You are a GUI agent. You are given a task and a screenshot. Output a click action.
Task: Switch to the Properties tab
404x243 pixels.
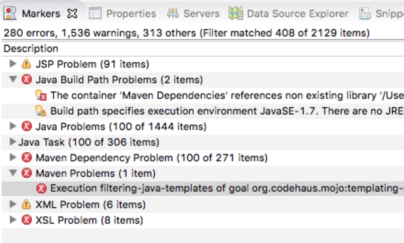(x=123, y=14)
